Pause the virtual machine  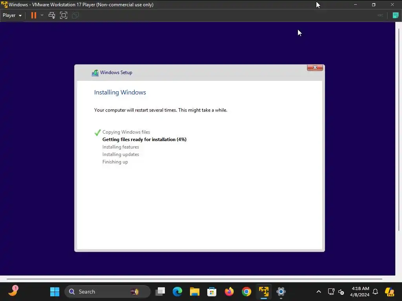tap(34, 15)
